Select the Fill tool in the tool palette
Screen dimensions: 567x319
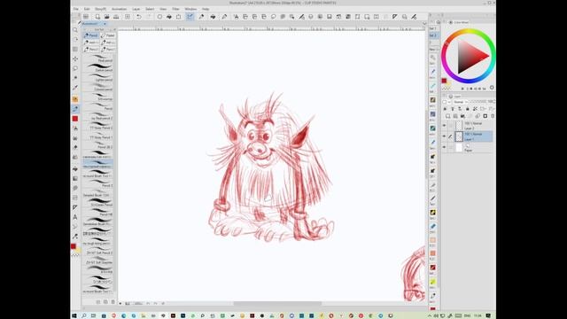[75, 169]
